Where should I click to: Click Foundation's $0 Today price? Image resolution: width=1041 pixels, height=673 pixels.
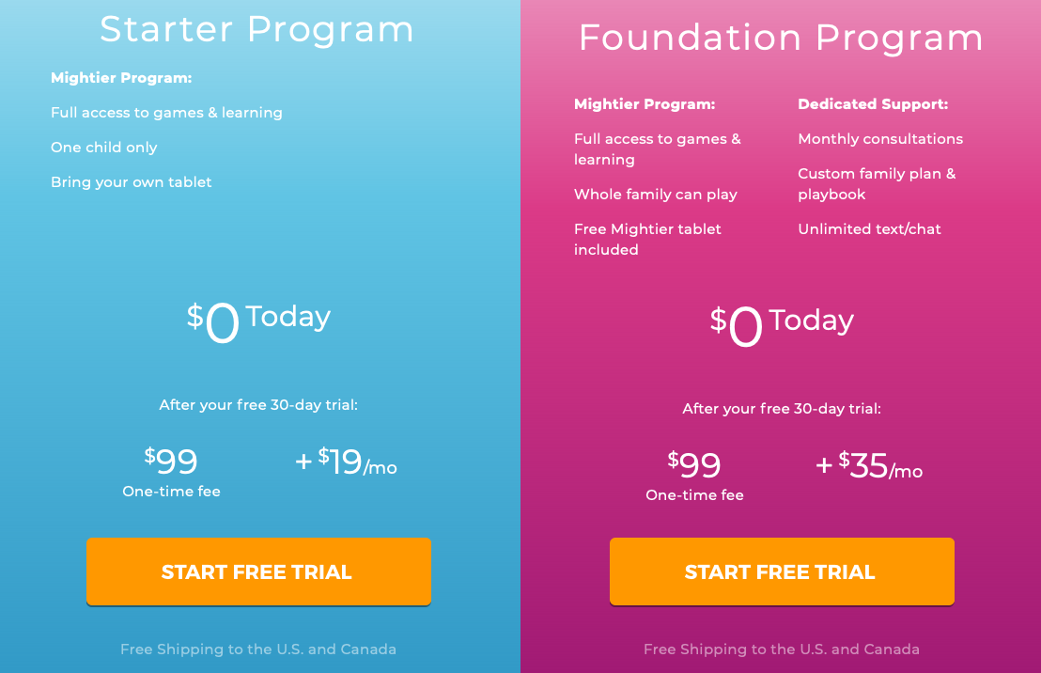(782, 325)
